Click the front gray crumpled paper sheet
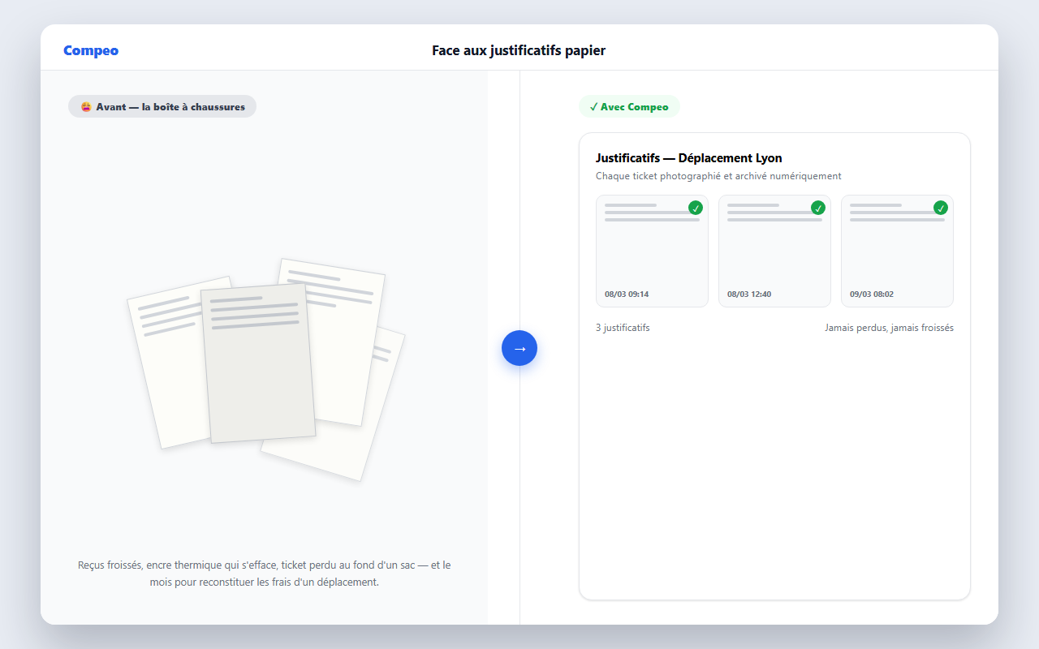Viewport: 1039px width, 649px height. coord(258,363)
